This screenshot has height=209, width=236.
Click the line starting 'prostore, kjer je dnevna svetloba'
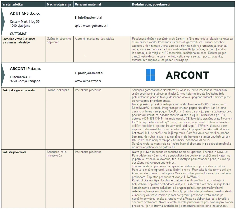(x=180, y=206)
